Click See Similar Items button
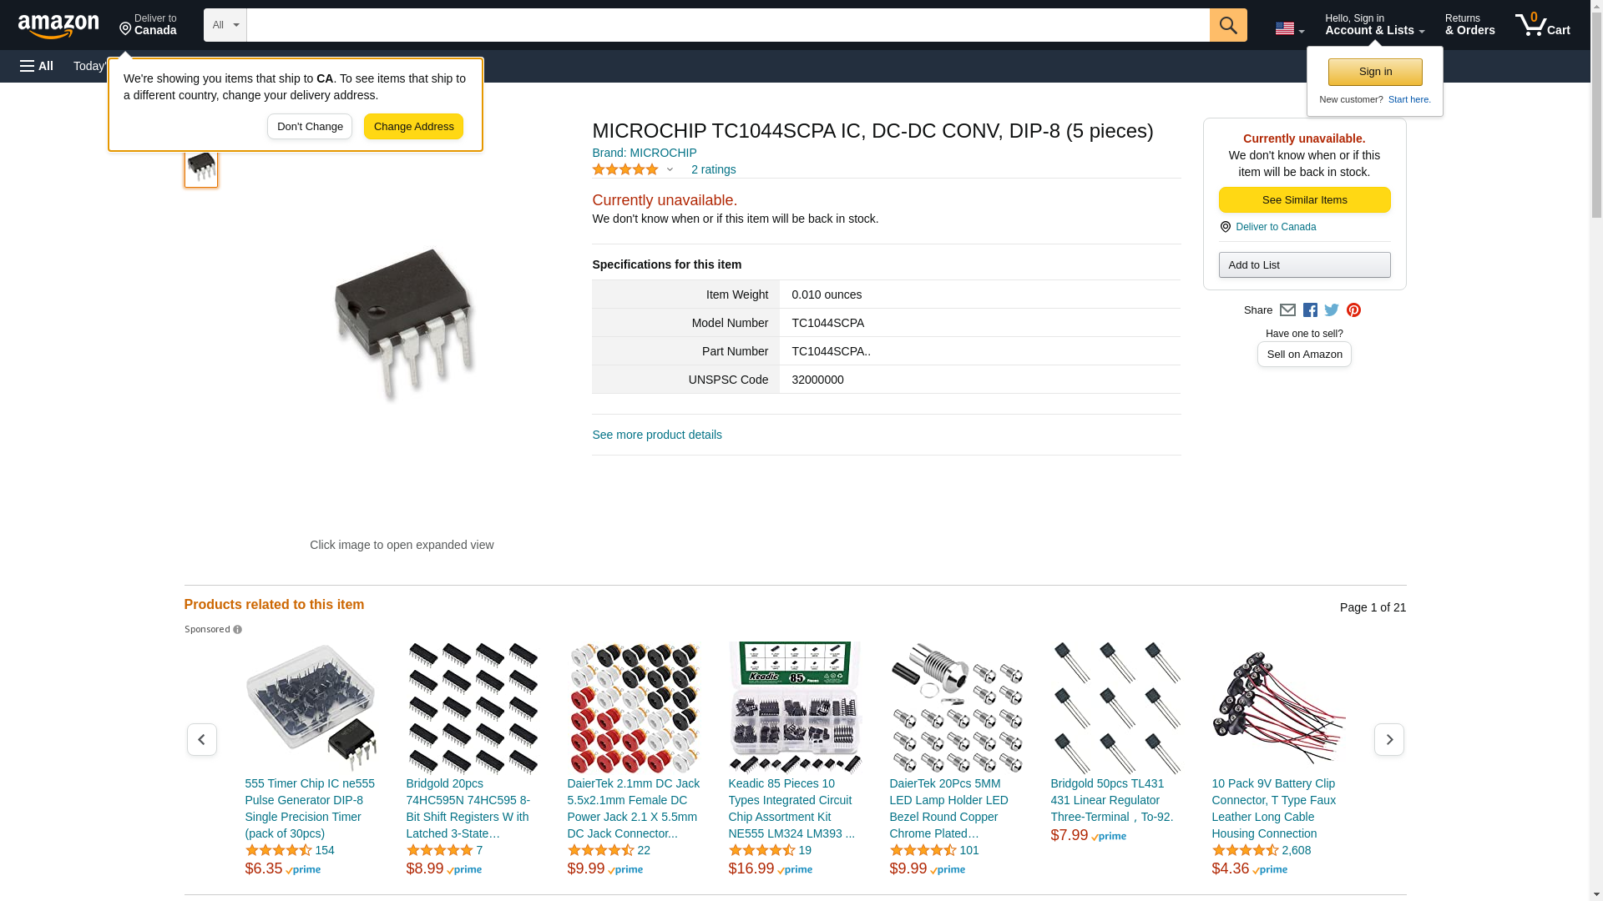Screen dimensions: 1603x901 pos(1304,200)
